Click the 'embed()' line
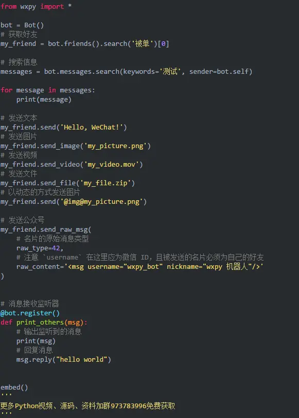The height and width of the screenshot is (418, 299). [14, 388]
